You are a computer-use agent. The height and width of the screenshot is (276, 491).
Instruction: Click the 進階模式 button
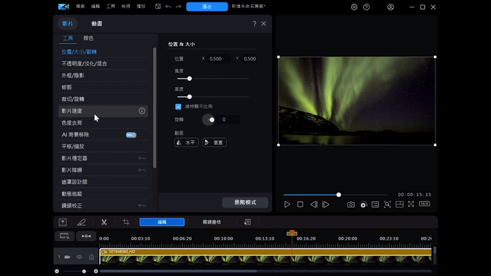[x=245, y=202]
